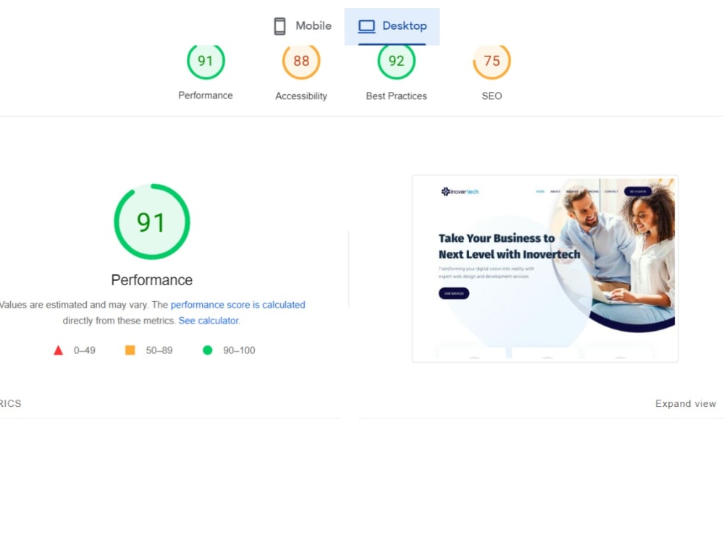Click the orange square 50–89 legend icon
This screenshot has width=724, height=543.
(130, 350)
